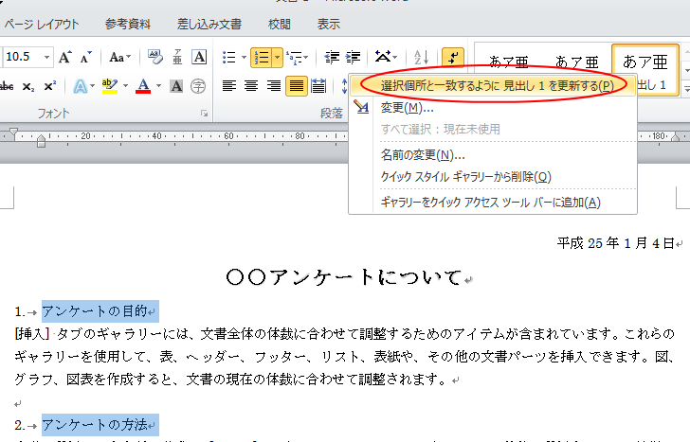Click the Clear Formatting eraser icon
The image size is (690, 442).
(x=154, y=57)
